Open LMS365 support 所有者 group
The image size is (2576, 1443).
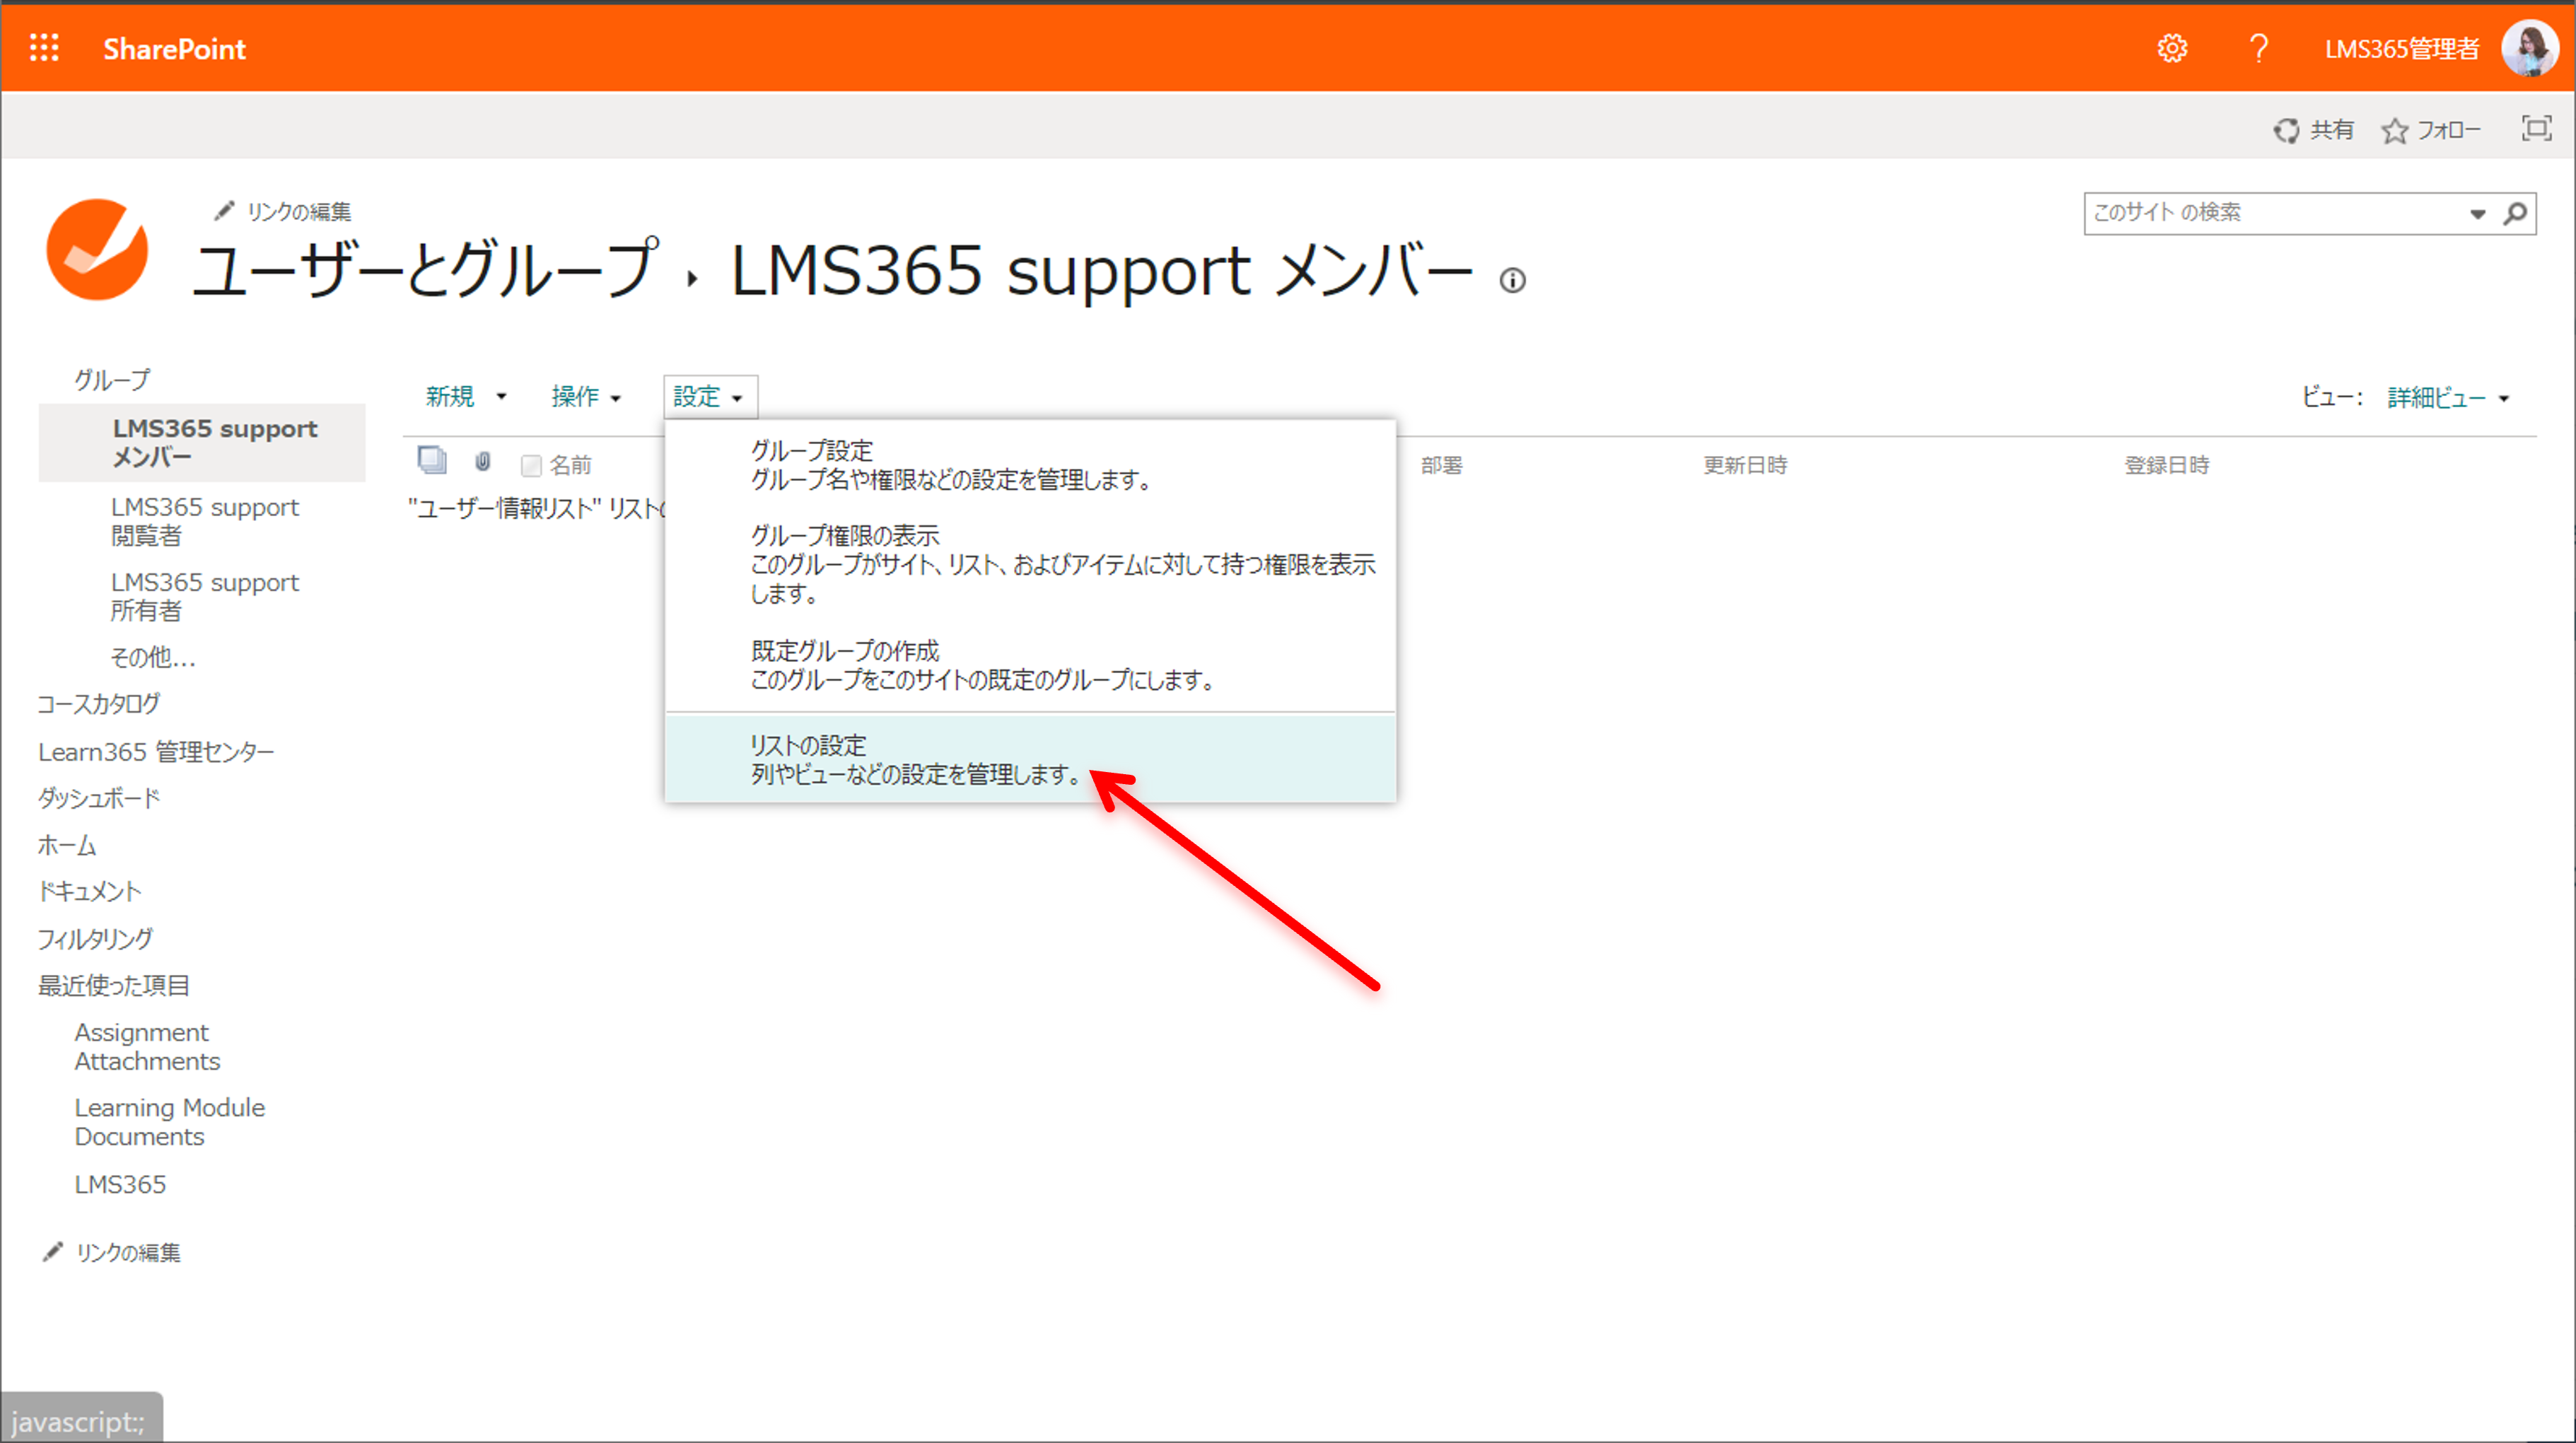pos(205,596)
